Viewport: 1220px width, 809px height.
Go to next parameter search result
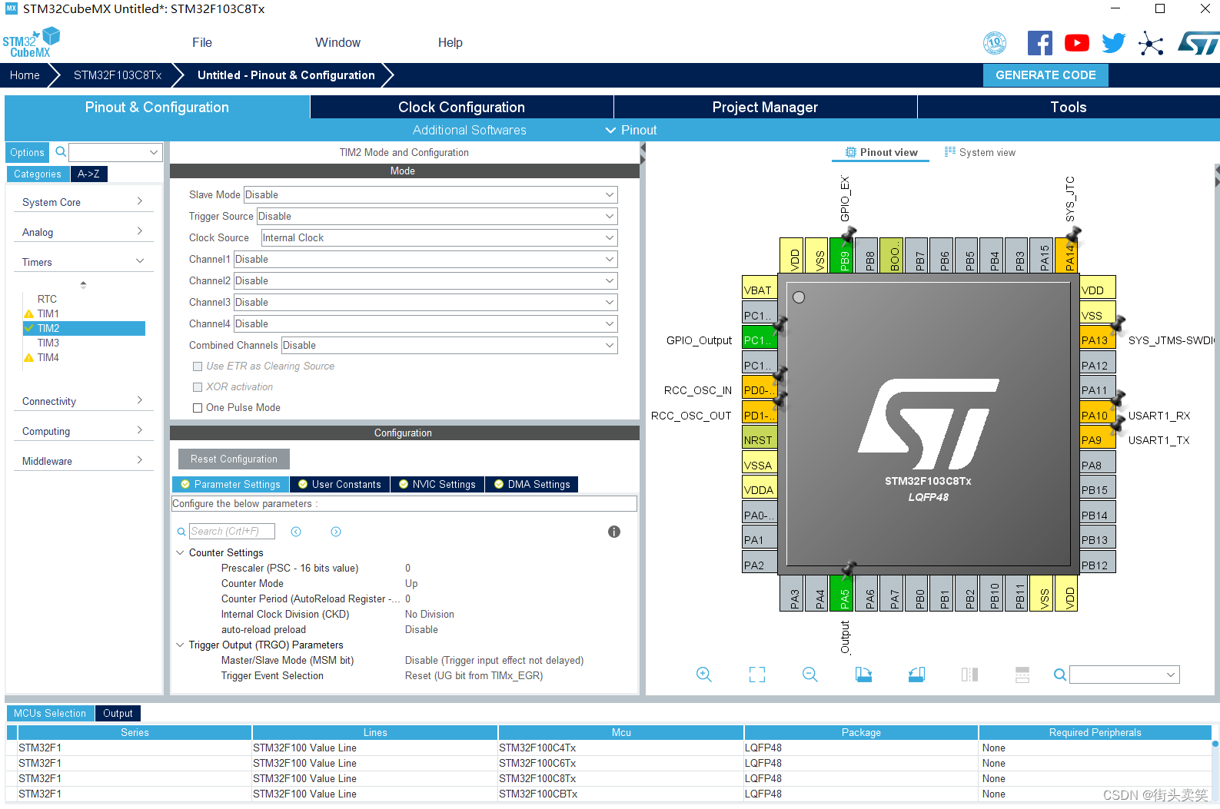336,532
